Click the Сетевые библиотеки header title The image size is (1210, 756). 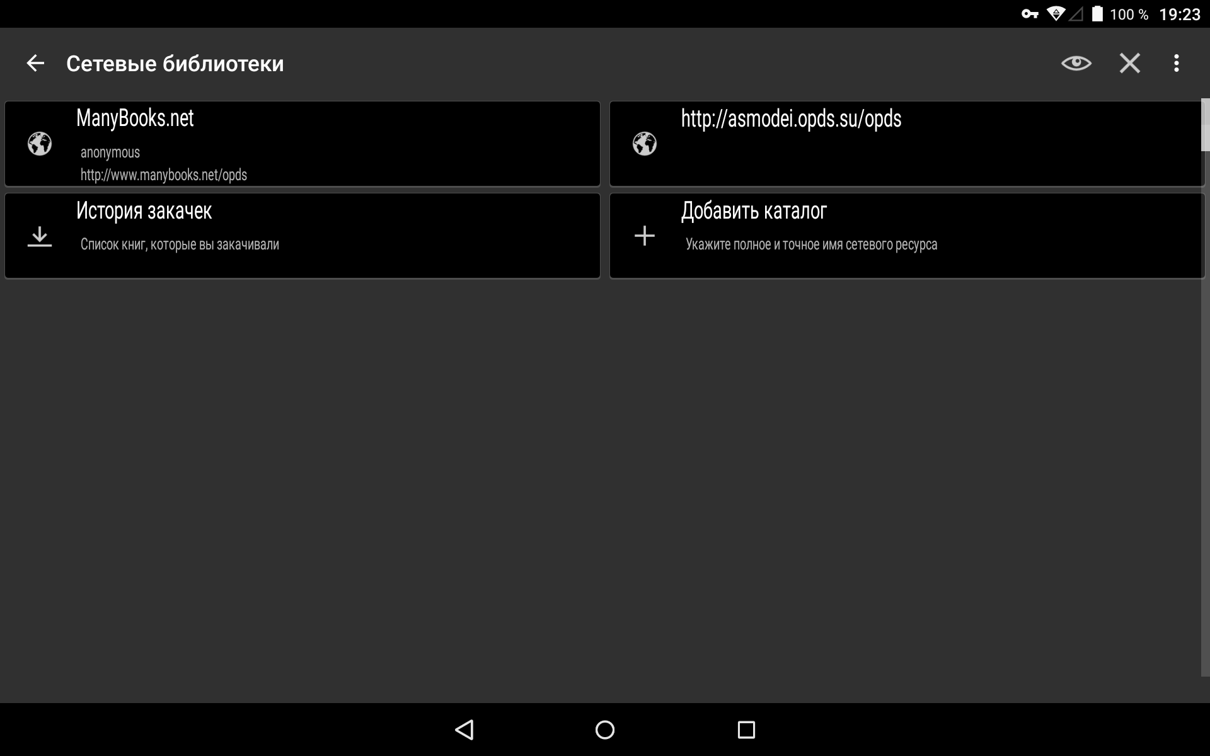point(175,64)
